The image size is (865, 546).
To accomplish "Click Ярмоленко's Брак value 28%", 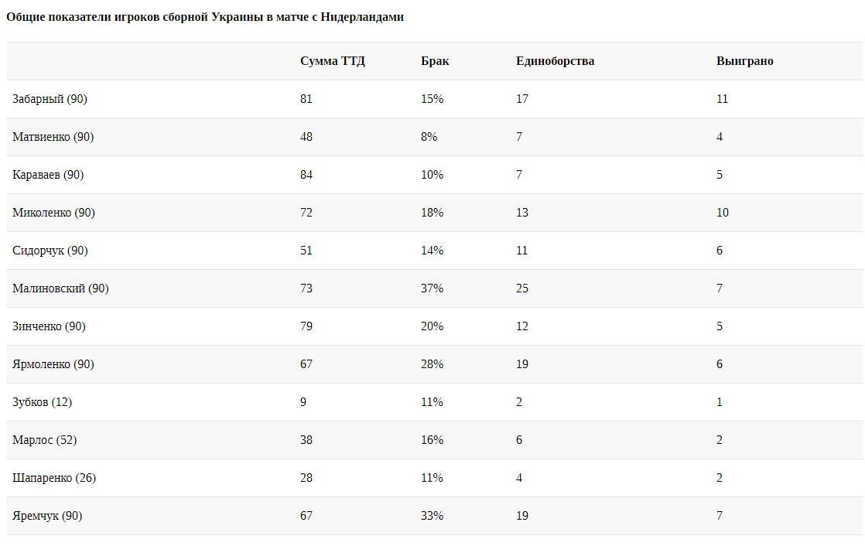I will (x=432, y=364).
